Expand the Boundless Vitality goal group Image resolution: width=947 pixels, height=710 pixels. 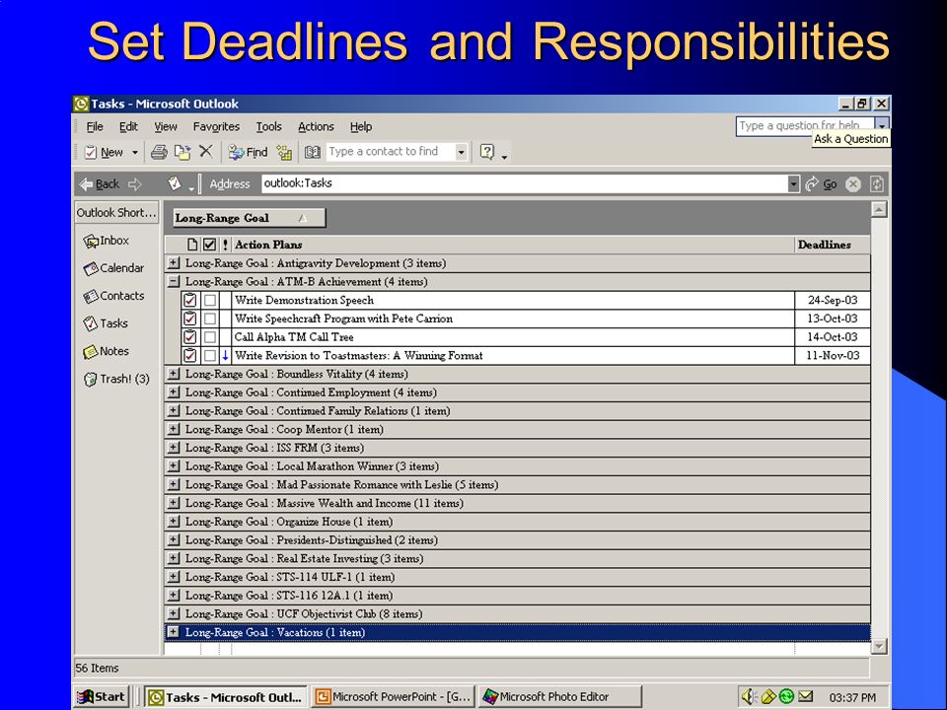click(x=174, y=374)
